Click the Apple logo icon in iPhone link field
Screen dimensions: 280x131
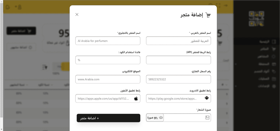point(136,98)
